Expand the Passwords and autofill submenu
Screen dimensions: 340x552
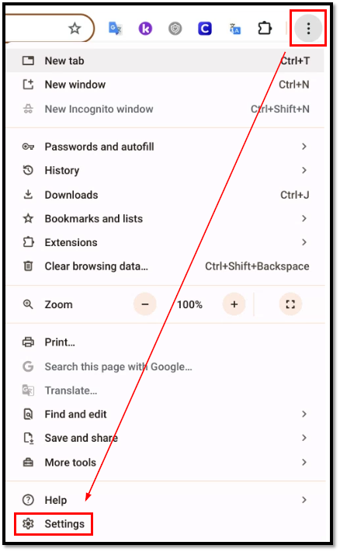(x=165, y=147)
